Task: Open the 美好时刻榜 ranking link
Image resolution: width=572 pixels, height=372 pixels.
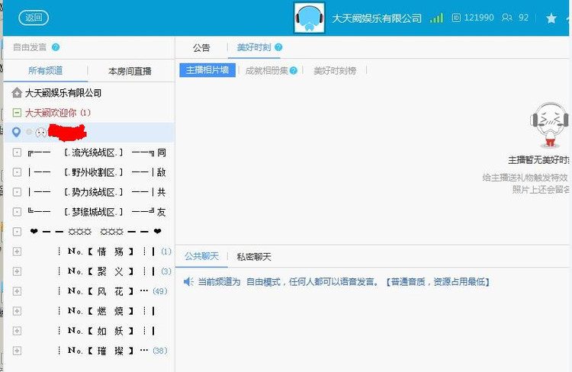Action: tap(335, 70)
